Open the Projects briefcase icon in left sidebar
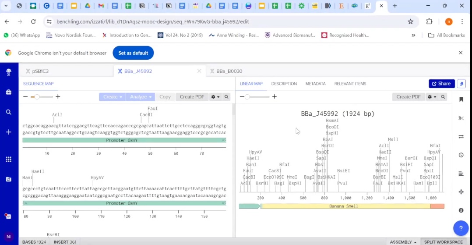This screenshot has width=472, height=245. point(8,92)
